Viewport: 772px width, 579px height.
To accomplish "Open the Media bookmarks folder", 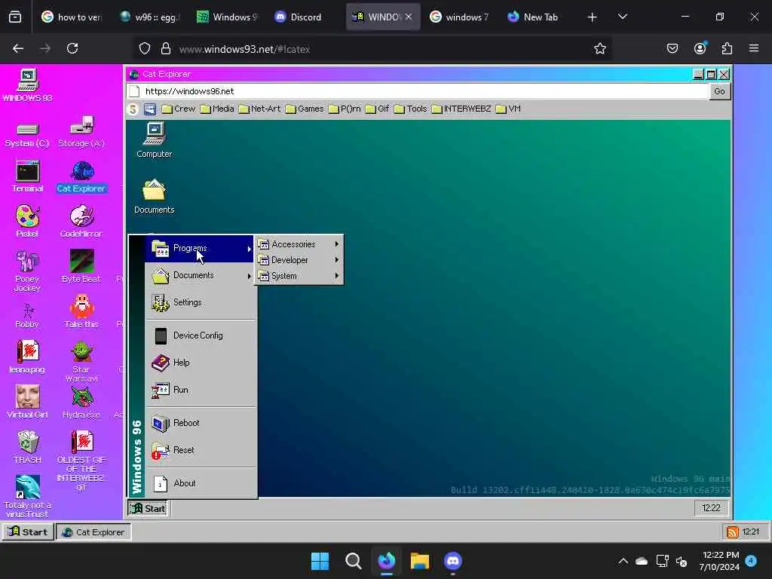I will tap(217, 109).
